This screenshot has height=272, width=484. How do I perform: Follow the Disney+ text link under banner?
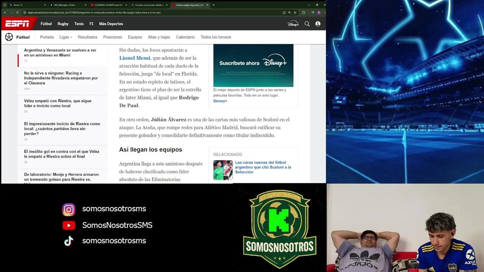(x=220, y=101)
